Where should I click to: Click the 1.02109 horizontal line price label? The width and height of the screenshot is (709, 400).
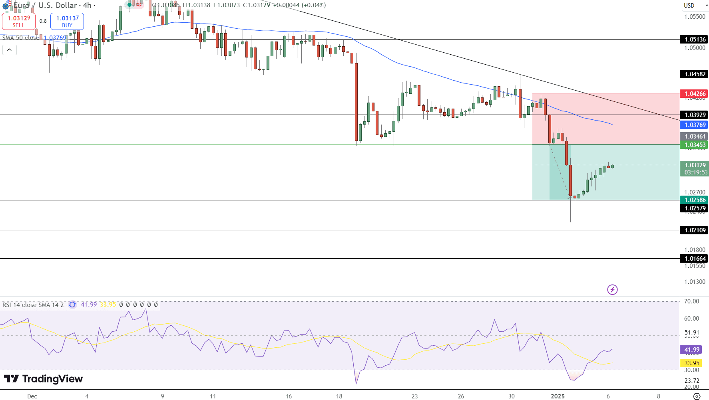pos(694,230)
